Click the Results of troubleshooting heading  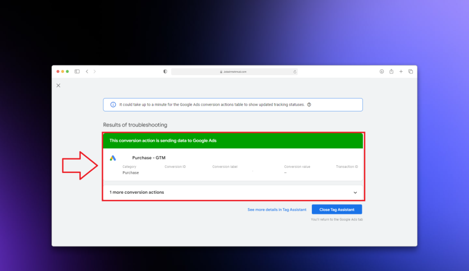(135, 125)
